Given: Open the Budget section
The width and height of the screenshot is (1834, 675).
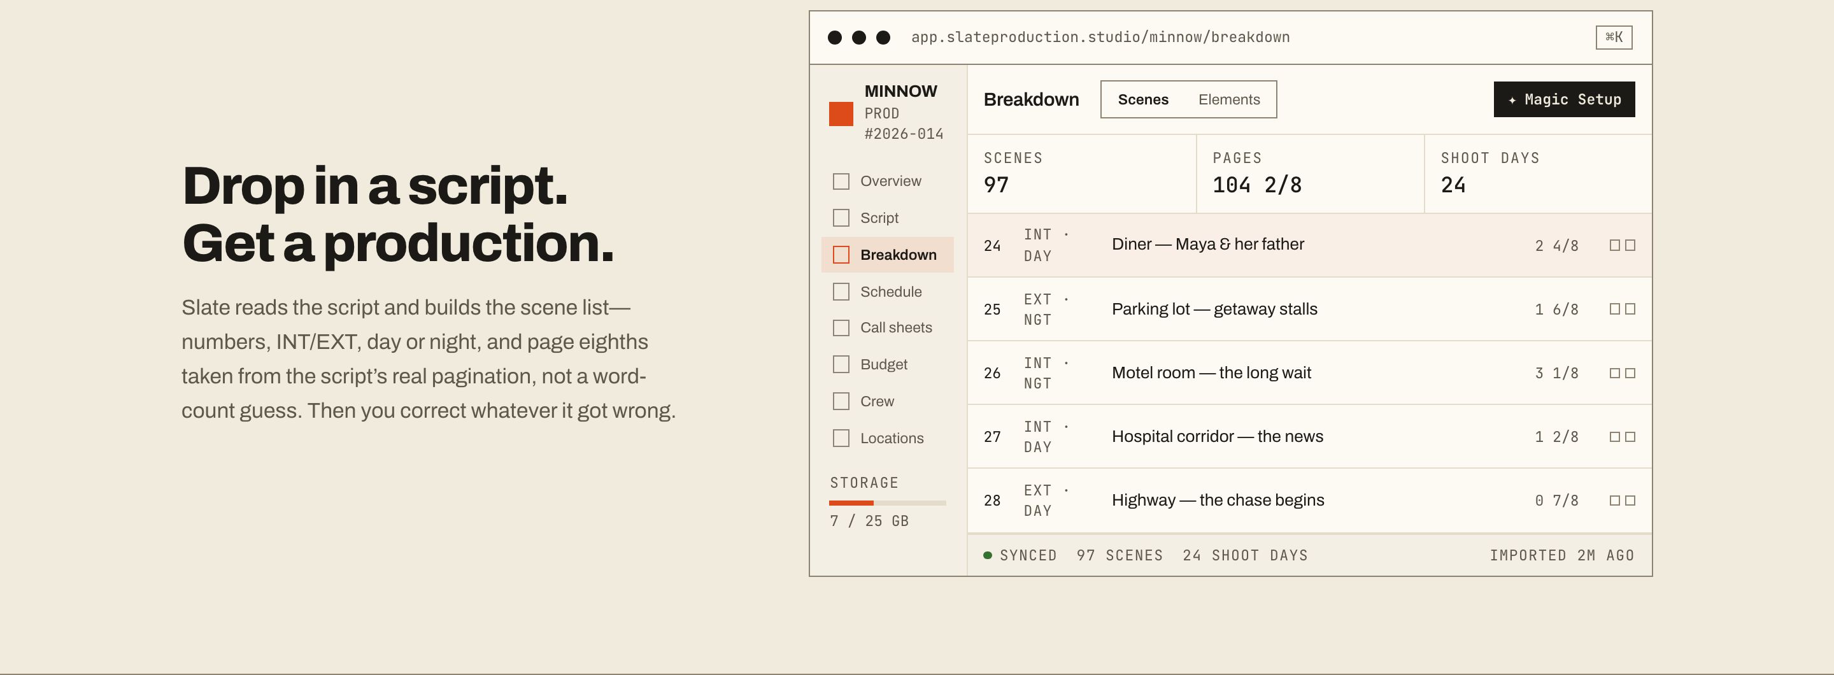Looking at the screenshot, I should click(x=887, y=364).
